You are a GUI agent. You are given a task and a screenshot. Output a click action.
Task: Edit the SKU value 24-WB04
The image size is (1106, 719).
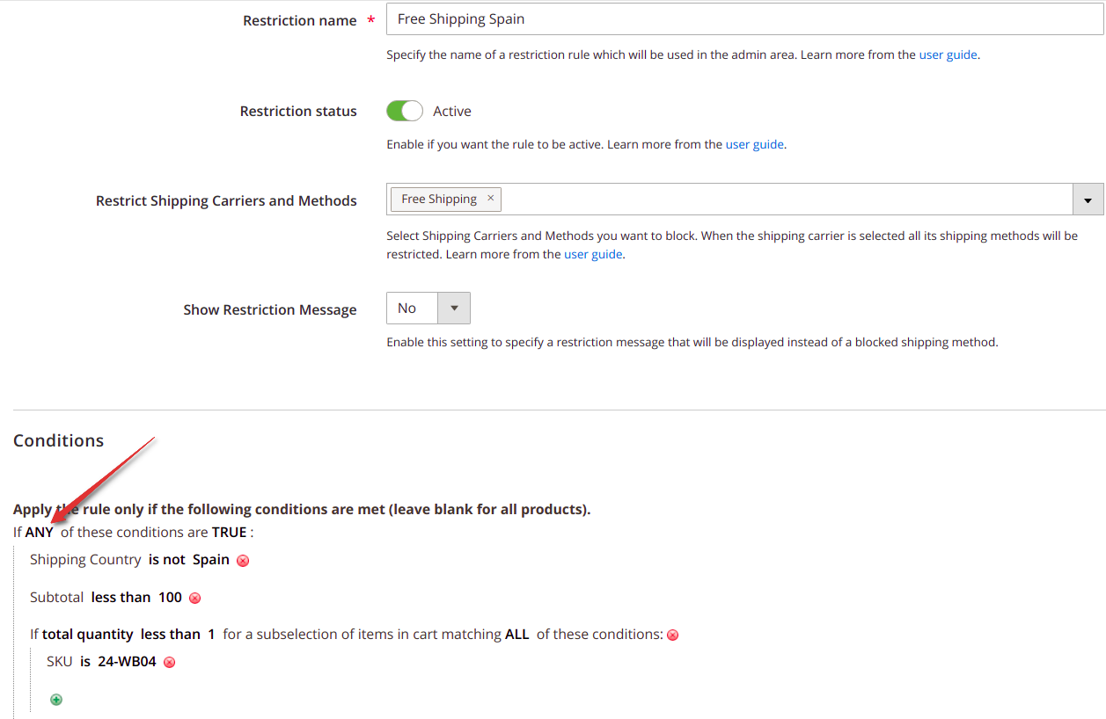tap(127, 661)
